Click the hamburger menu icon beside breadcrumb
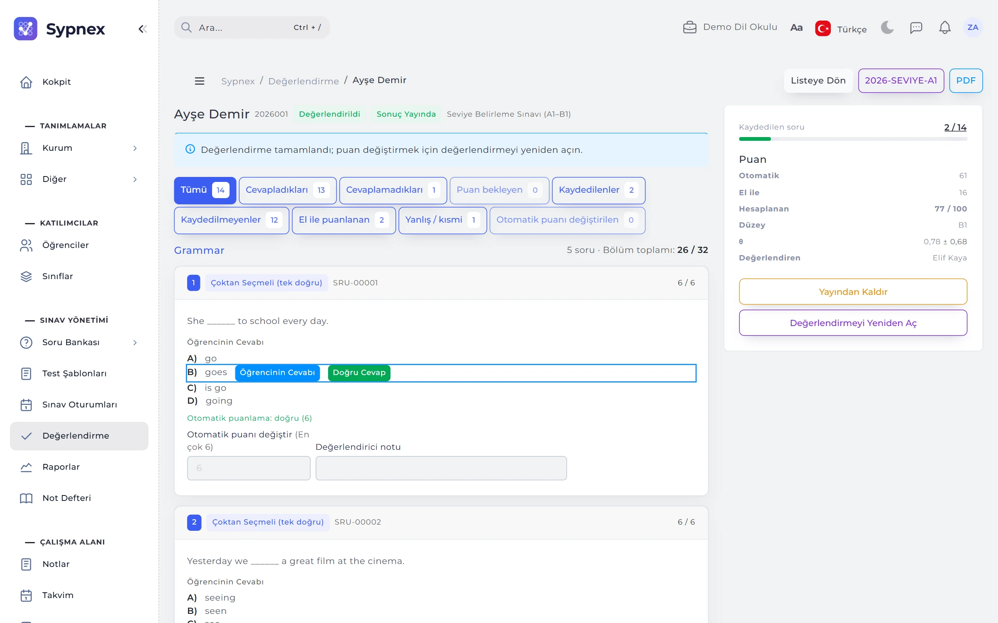The image size is (998, 623). (x=200, y=81)
